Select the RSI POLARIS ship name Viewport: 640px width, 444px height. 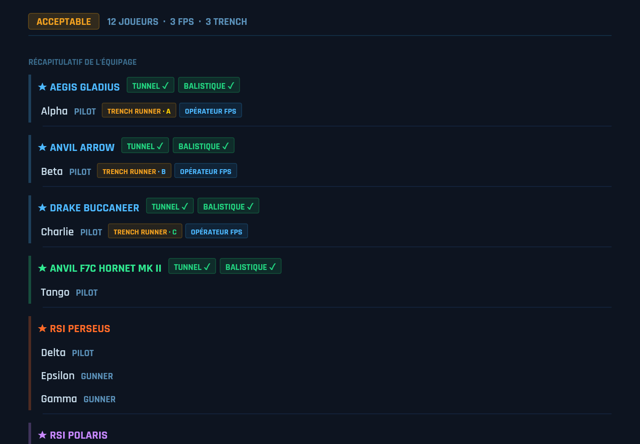point(79,435)
